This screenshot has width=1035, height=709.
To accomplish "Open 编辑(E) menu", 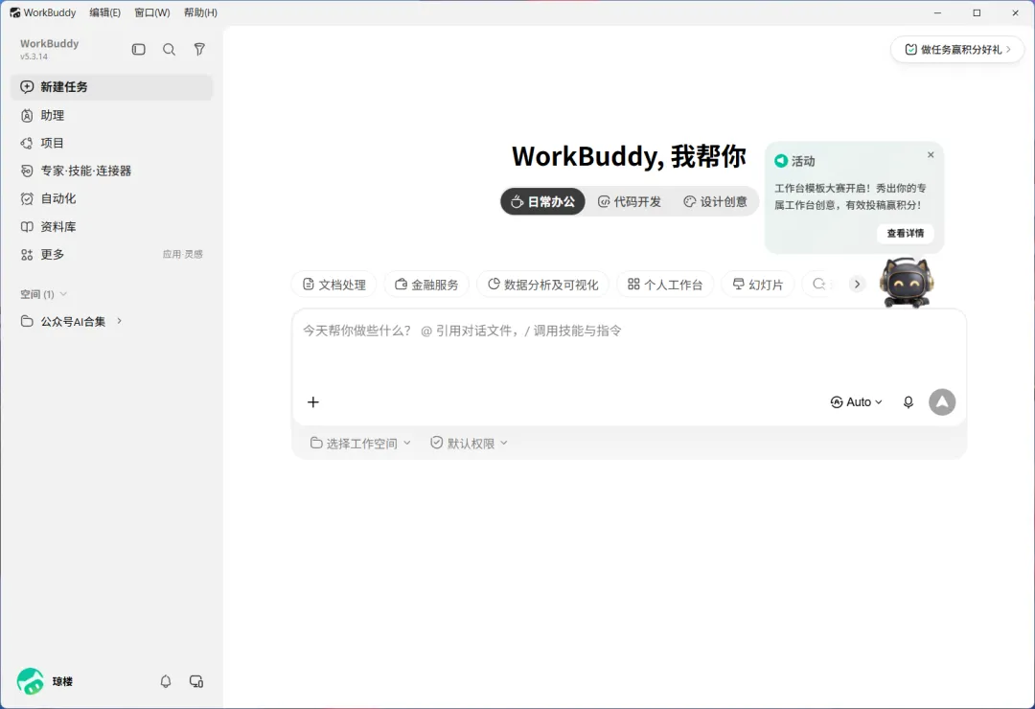I will coord(105,12).
